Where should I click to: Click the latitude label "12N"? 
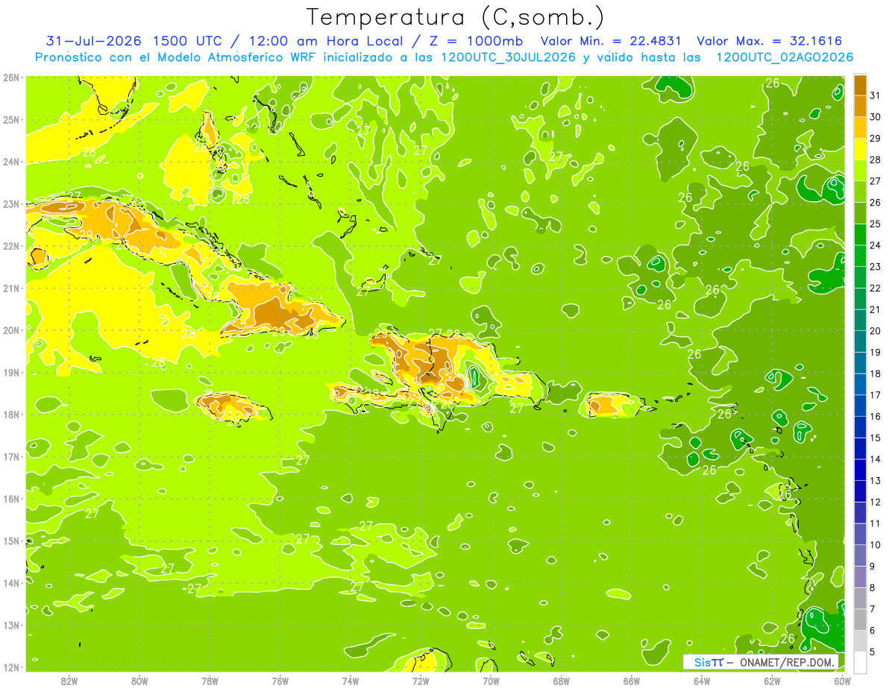click(x=11, y=667)
